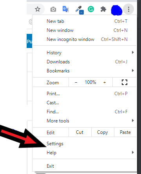
Task: Expand the History submenu
Action: pyautogui.click(x=85, y=53)
